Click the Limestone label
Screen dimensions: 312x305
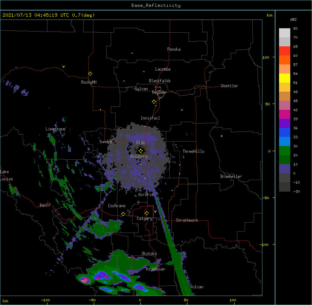pyautogui.click(x=55, y=129)
